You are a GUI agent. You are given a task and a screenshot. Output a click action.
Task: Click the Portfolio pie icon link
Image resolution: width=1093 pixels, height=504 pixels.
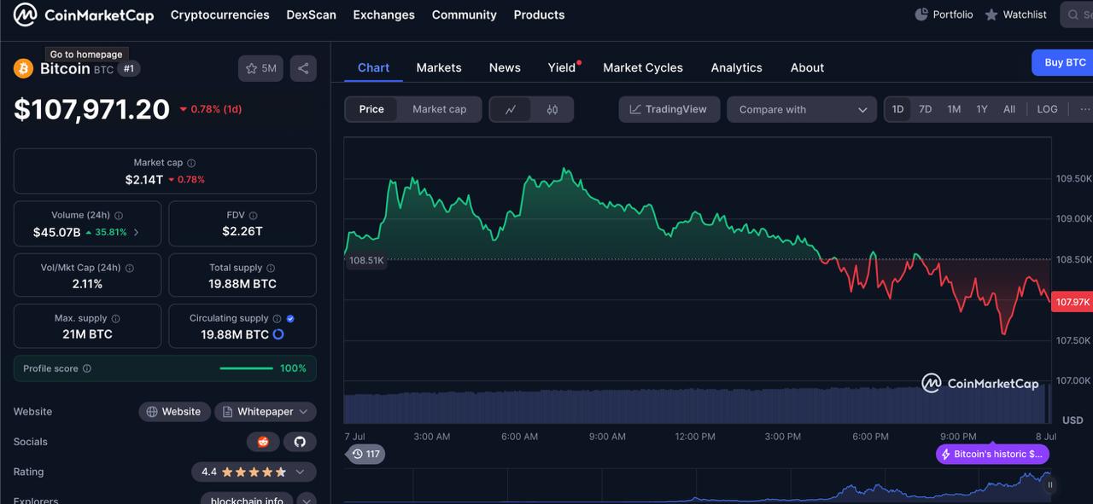[x=944, y=14]
